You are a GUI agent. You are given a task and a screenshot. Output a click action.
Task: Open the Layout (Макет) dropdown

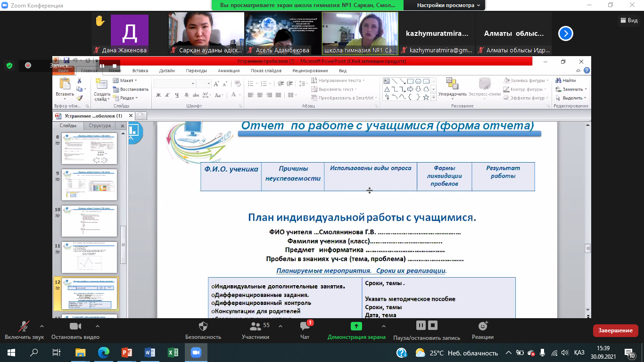click(124, 81)
